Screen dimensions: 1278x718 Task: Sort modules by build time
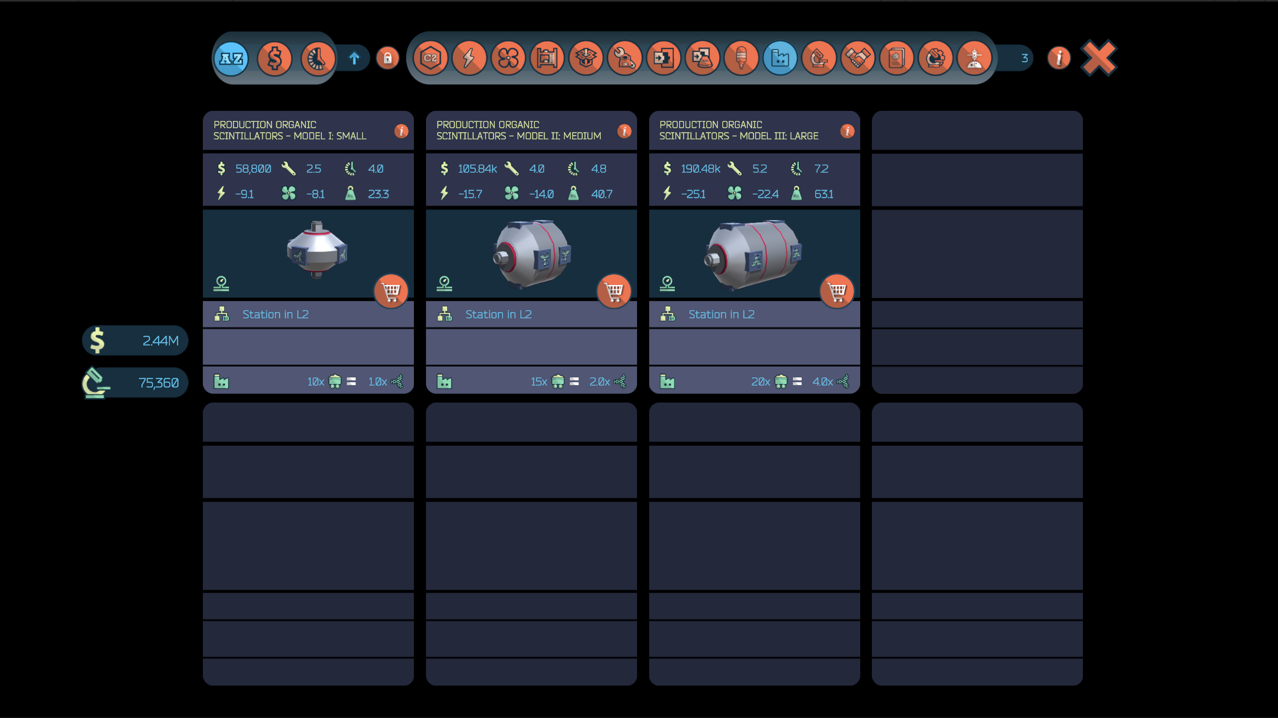click(318, 59)
